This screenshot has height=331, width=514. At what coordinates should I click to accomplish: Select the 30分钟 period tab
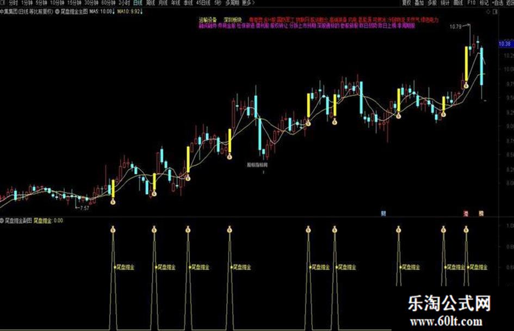[x=91, y=3]
